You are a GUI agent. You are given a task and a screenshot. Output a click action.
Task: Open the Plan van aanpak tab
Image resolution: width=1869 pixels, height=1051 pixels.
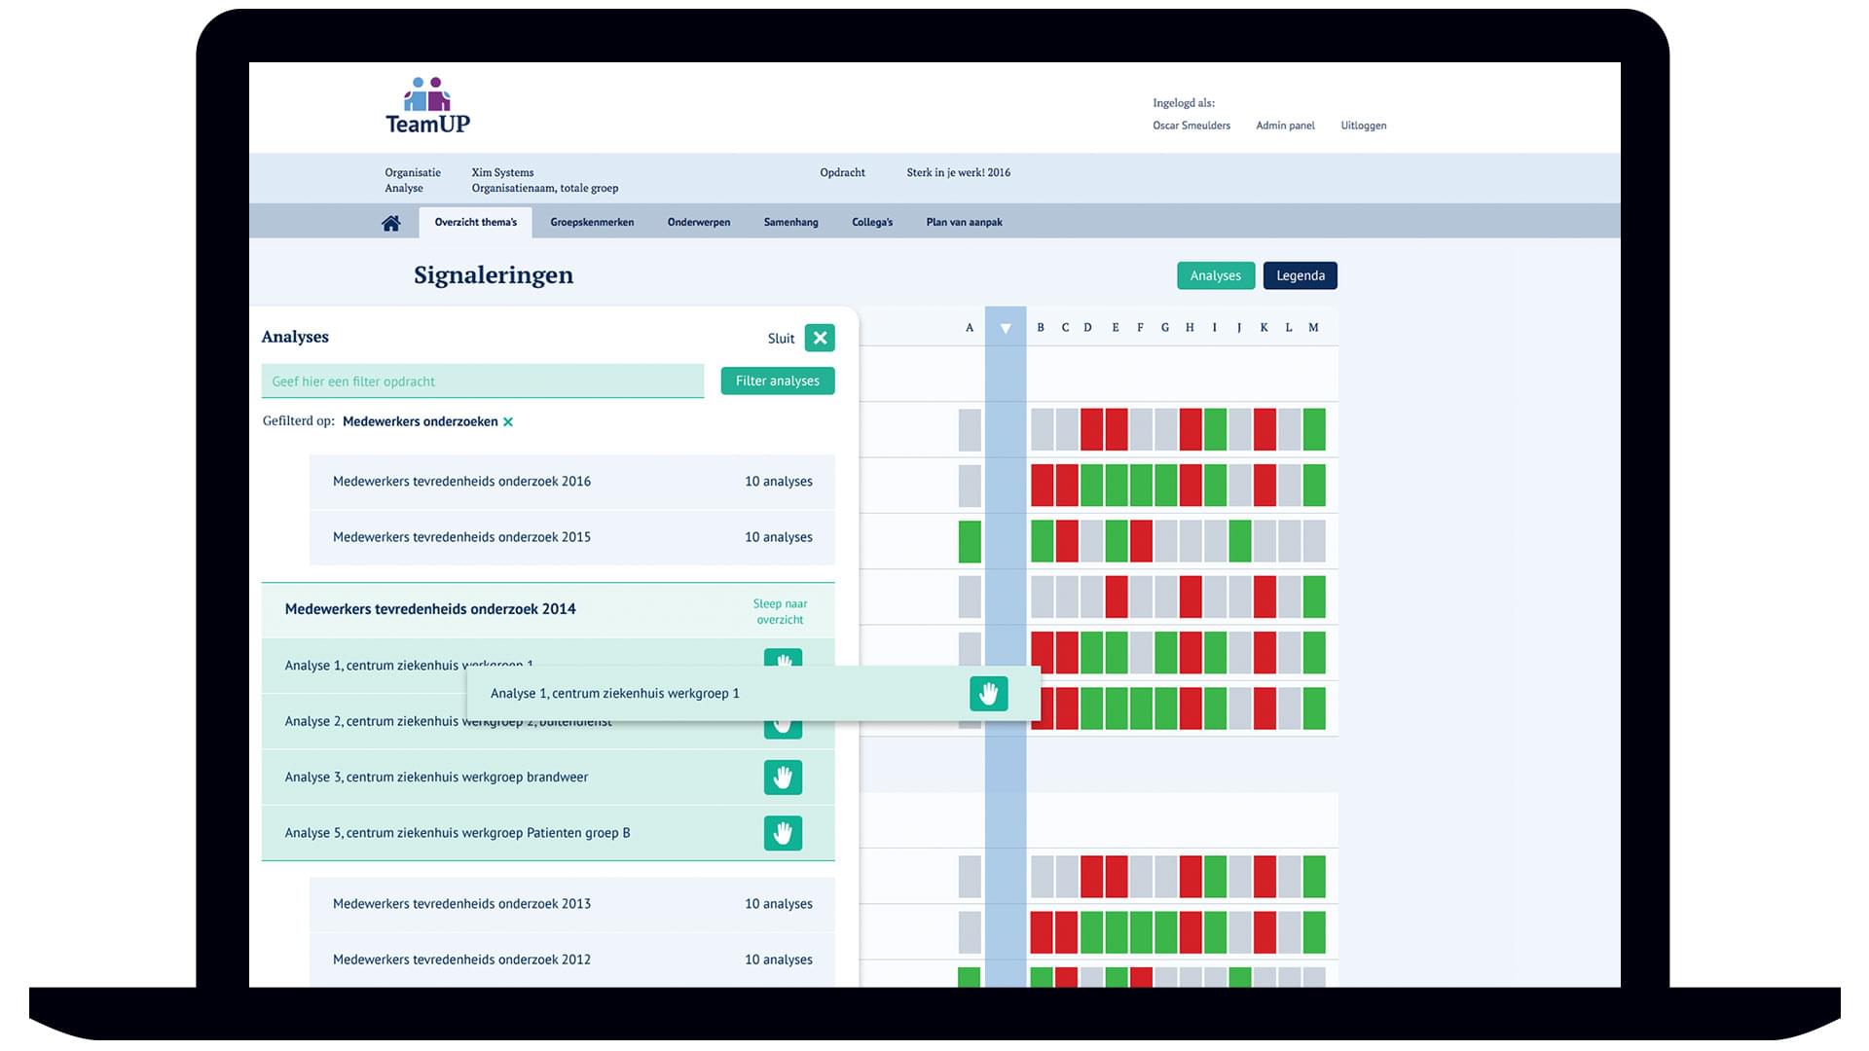click(964, 222)
